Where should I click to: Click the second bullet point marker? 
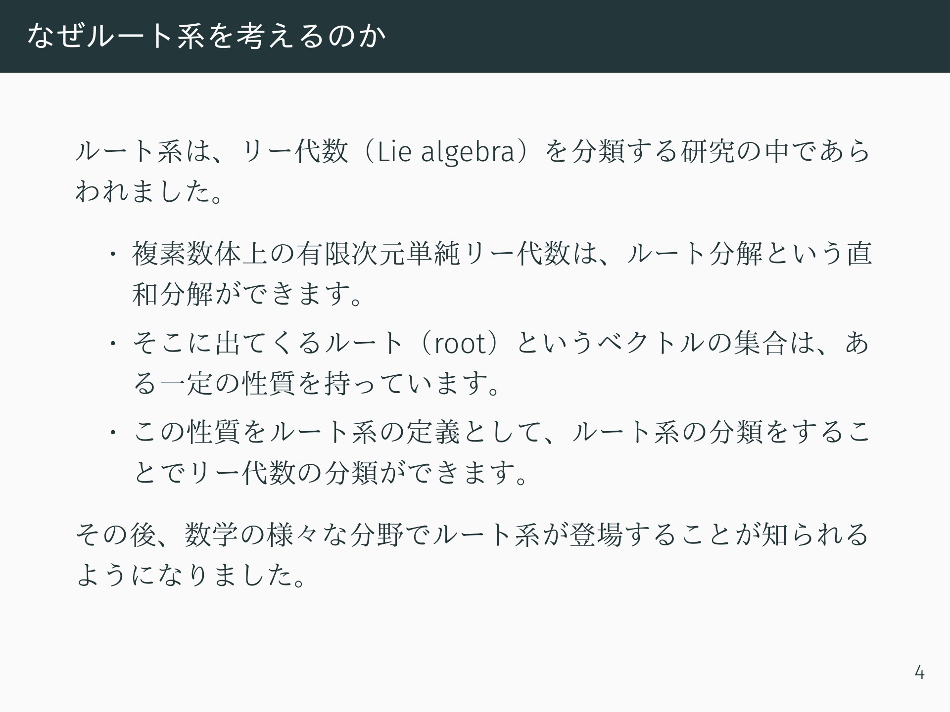coord(114,343)
